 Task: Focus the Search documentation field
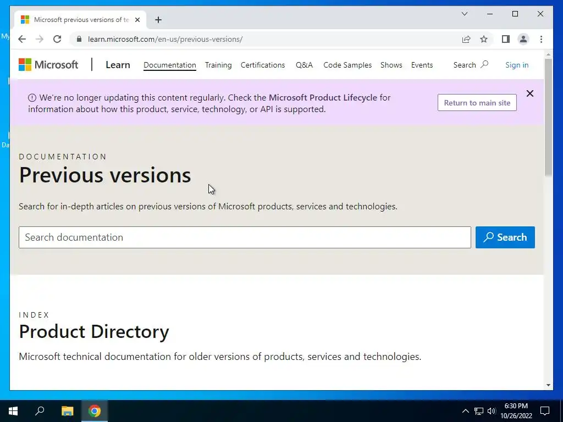pyautogui.click(x=245, y=237)
